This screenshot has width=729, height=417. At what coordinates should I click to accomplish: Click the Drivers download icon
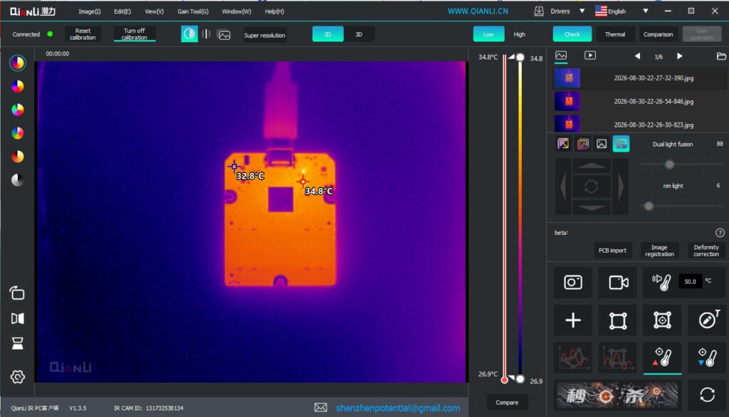(539, 11)
